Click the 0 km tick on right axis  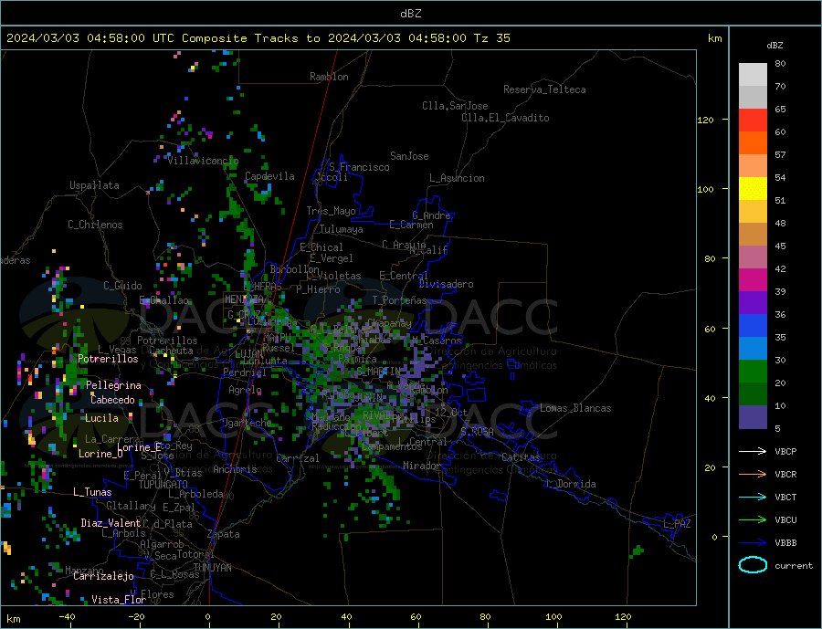pos(714,538)
